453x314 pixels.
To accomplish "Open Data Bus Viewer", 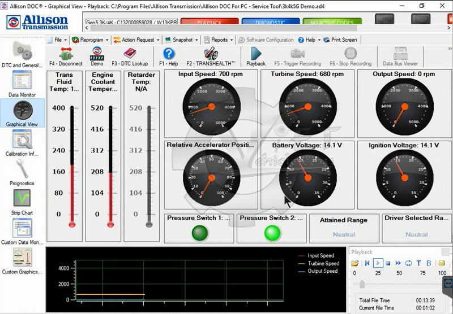I will click(400, 56).
